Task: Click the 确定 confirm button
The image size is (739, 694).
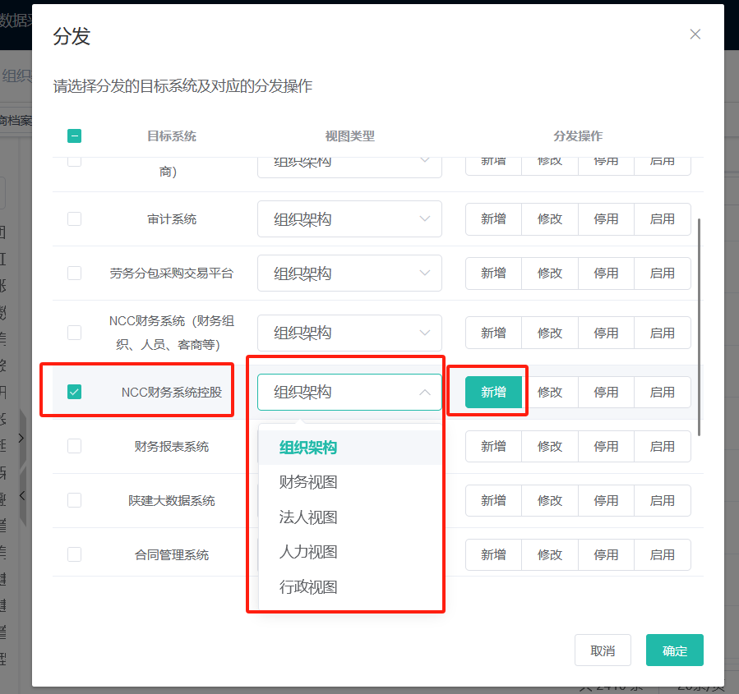Action: coord(674,650)
